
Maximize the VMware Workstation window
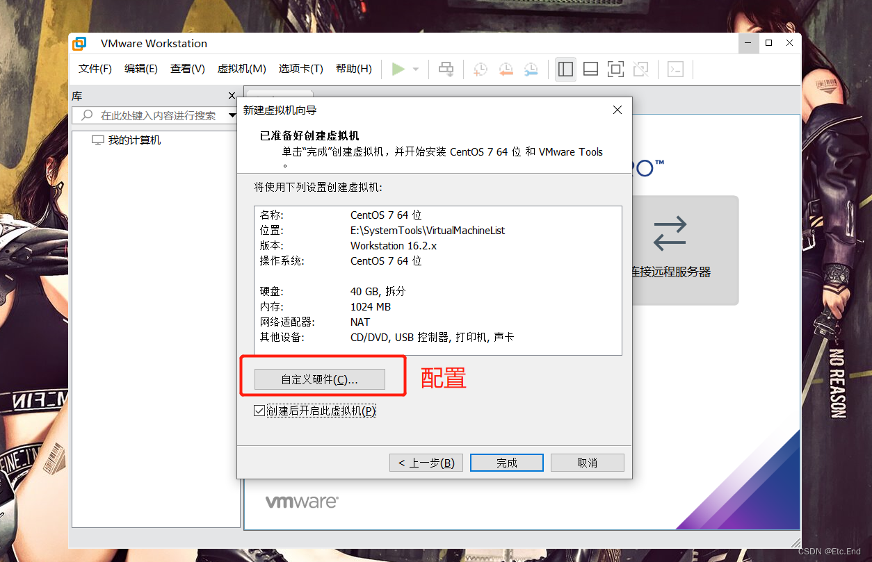click(x=768, y=43)
